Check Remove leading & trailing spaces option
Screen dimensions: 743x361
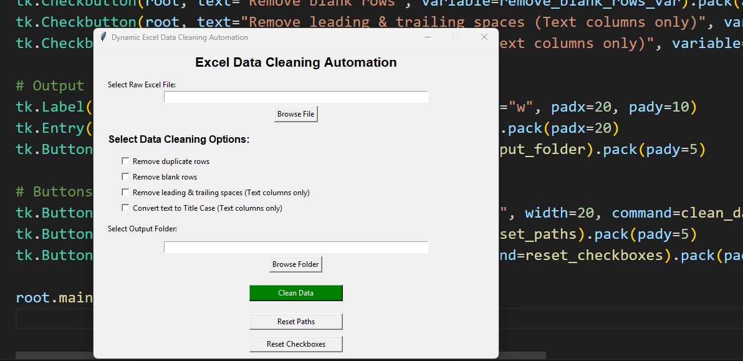tap(125, 192)
